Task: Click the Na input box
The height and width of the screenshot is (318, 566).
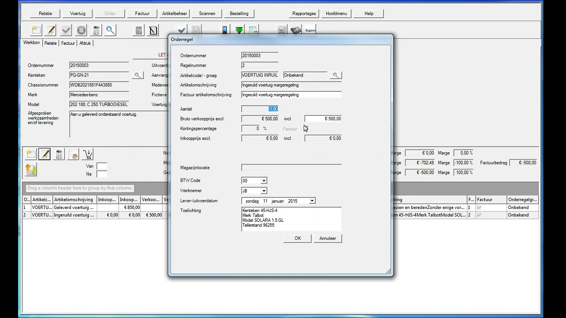Action: click(x=102, y=174)
